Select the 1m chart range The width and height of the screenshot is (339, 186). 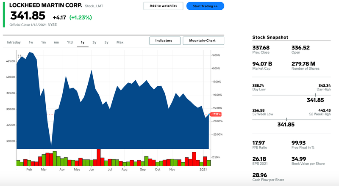pos(44,42)
